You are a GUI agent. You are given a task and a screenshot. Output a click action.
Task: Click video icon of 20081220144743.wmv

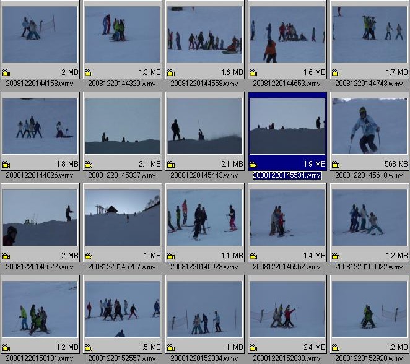[336, 73]
